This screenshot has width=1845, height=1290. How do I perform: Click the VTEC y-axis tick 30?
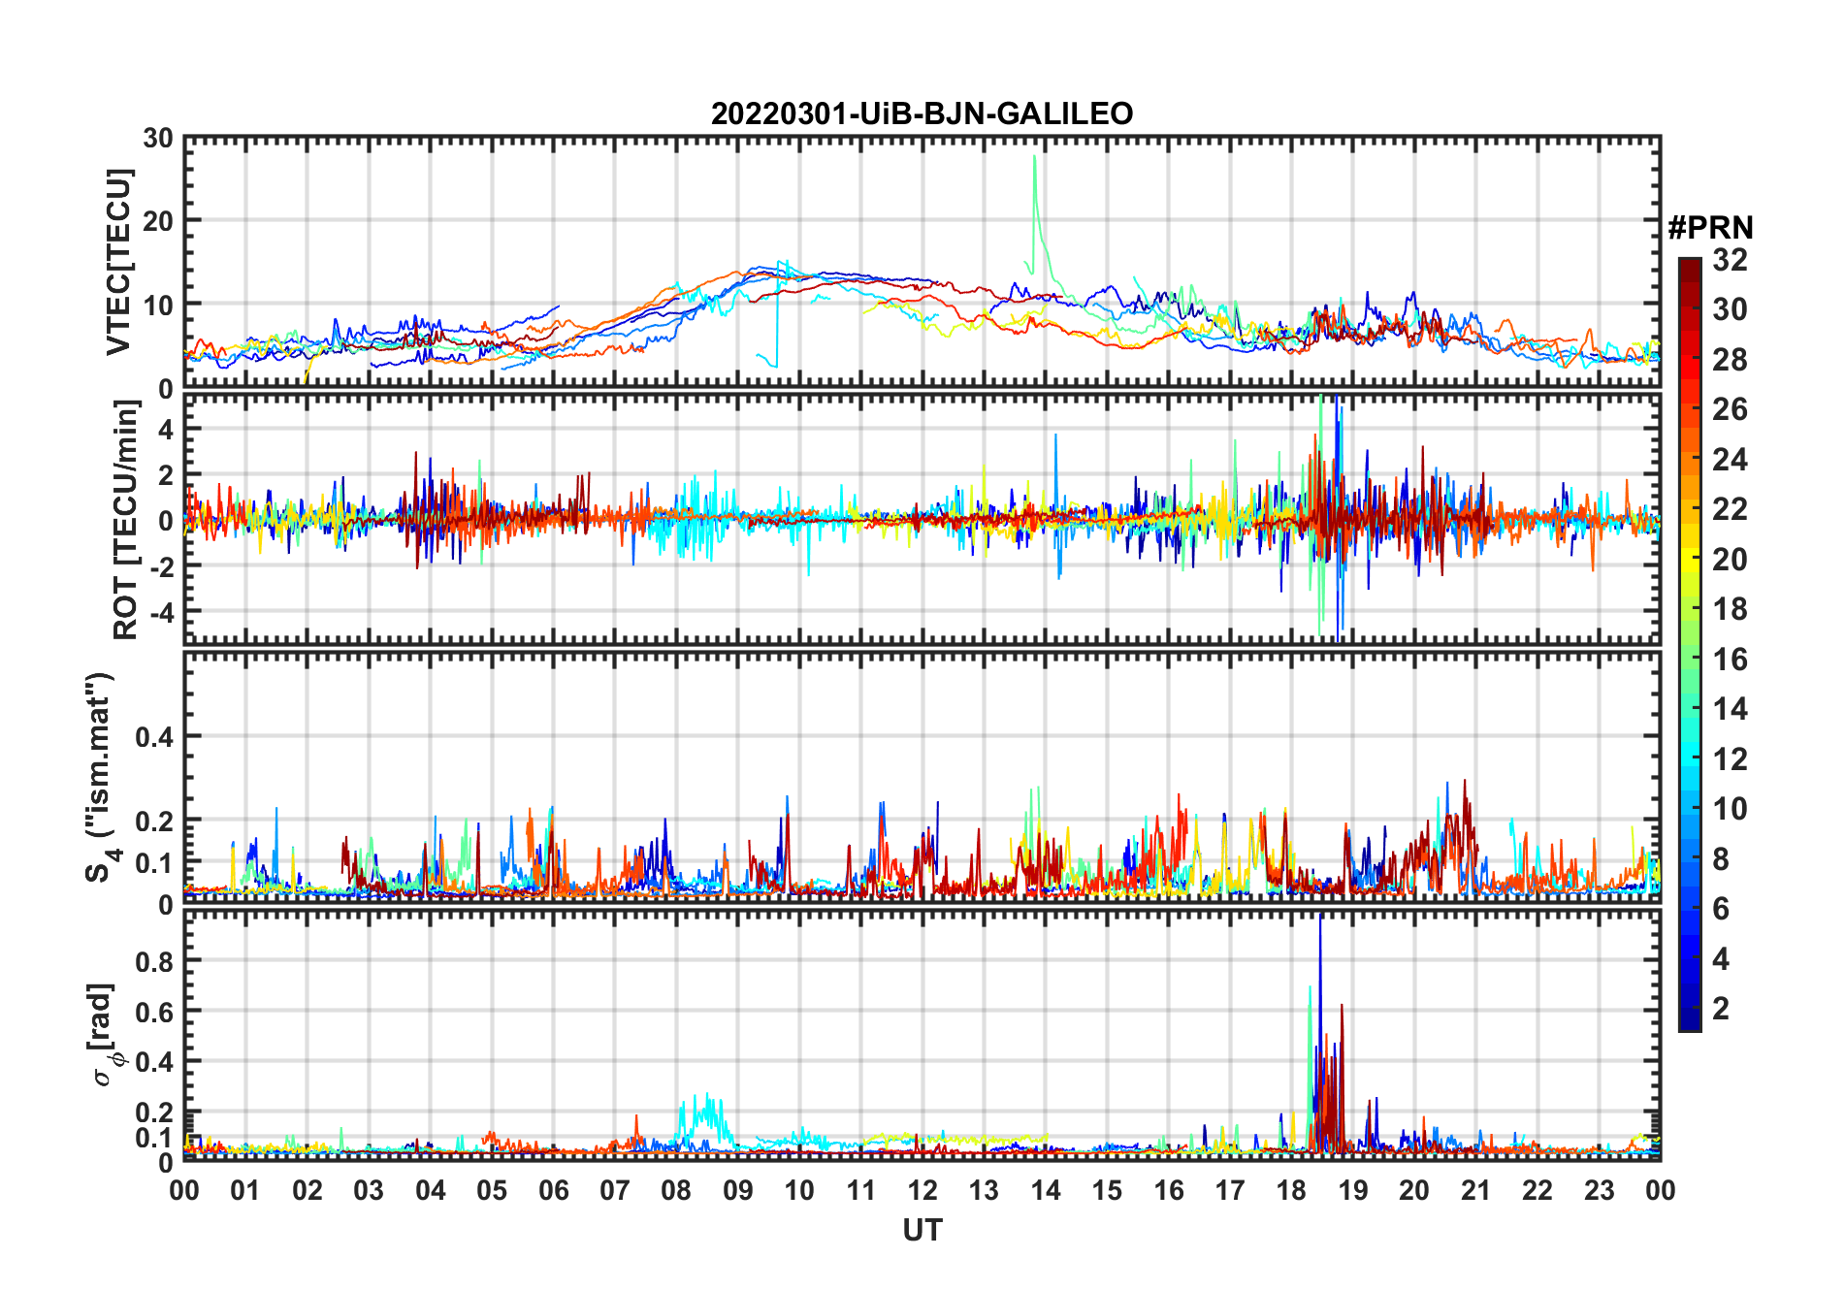pyautogui.click(x=158, y=139)
